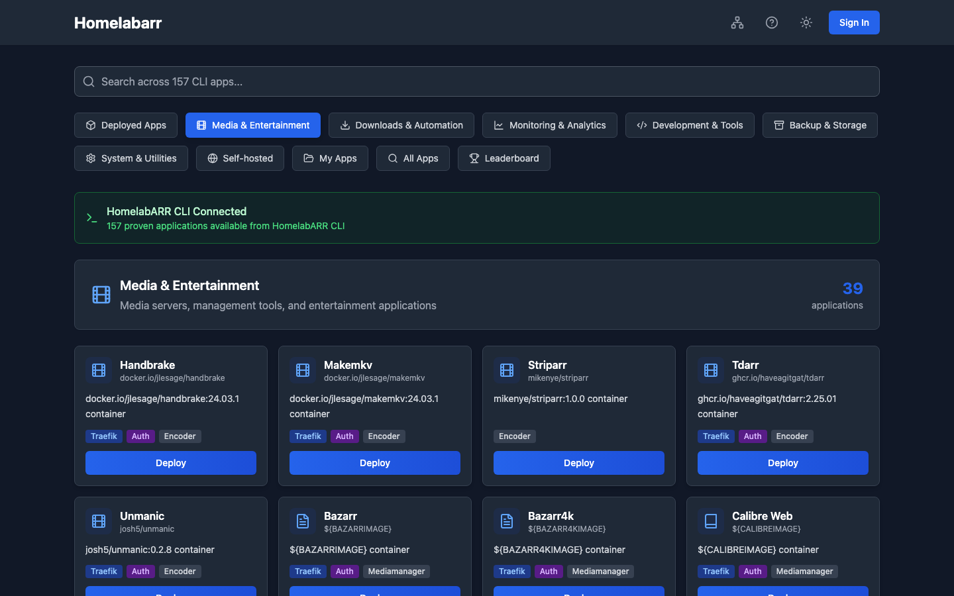
Task: Click the Handbrake film icon
Action: pos(99,370)
